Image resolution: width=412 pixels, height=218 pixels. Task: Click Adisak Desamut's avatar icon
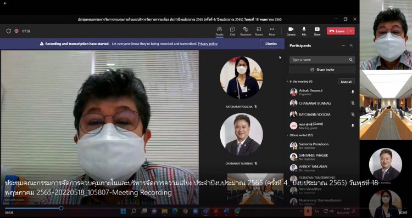(293, 92)
